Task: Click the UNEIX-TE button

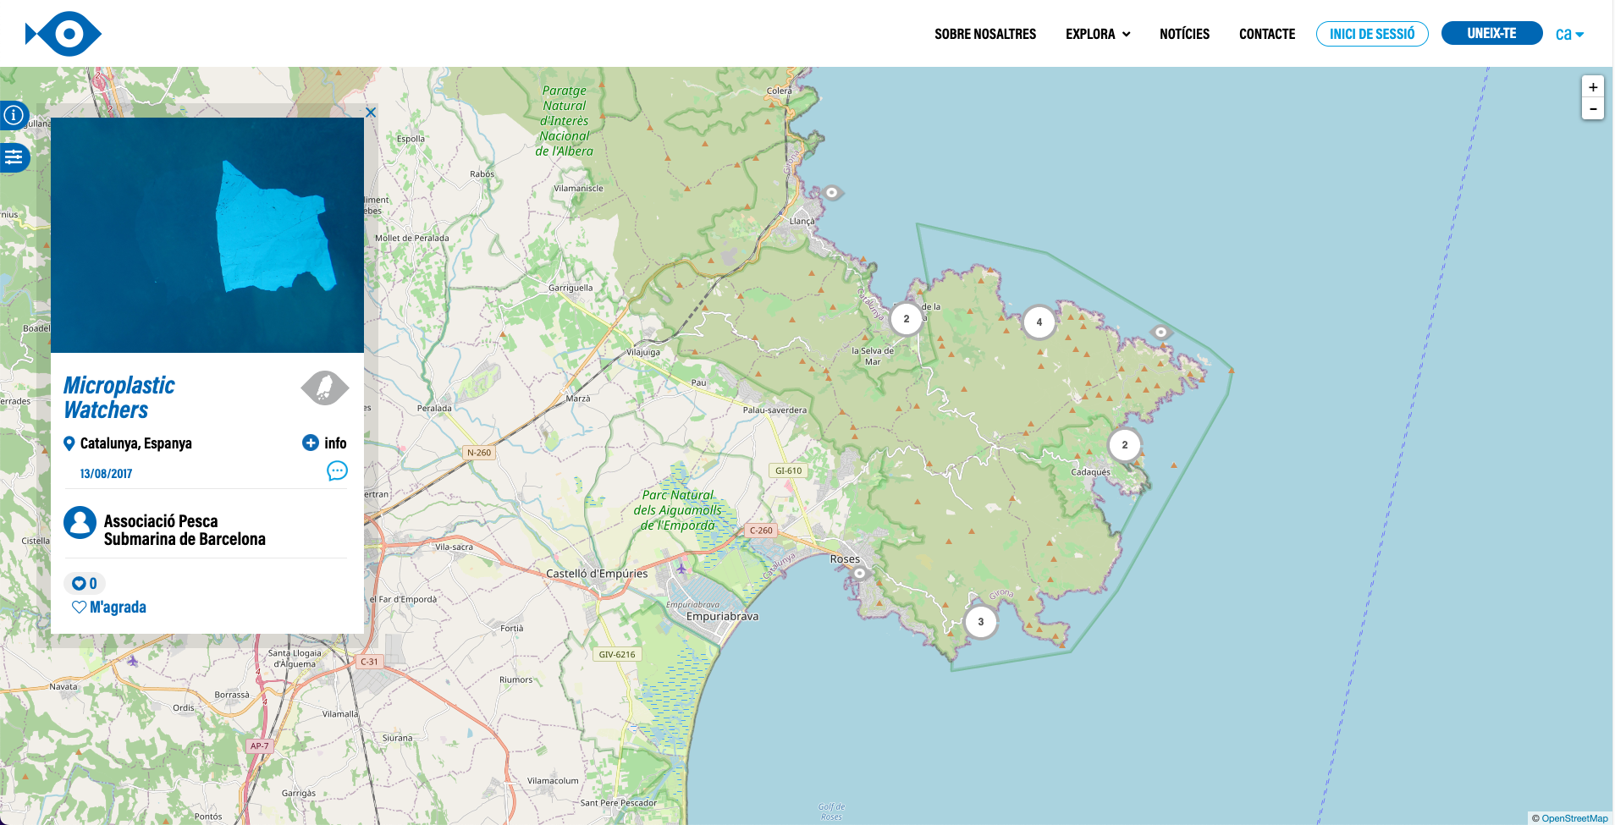Action: 1491,33
